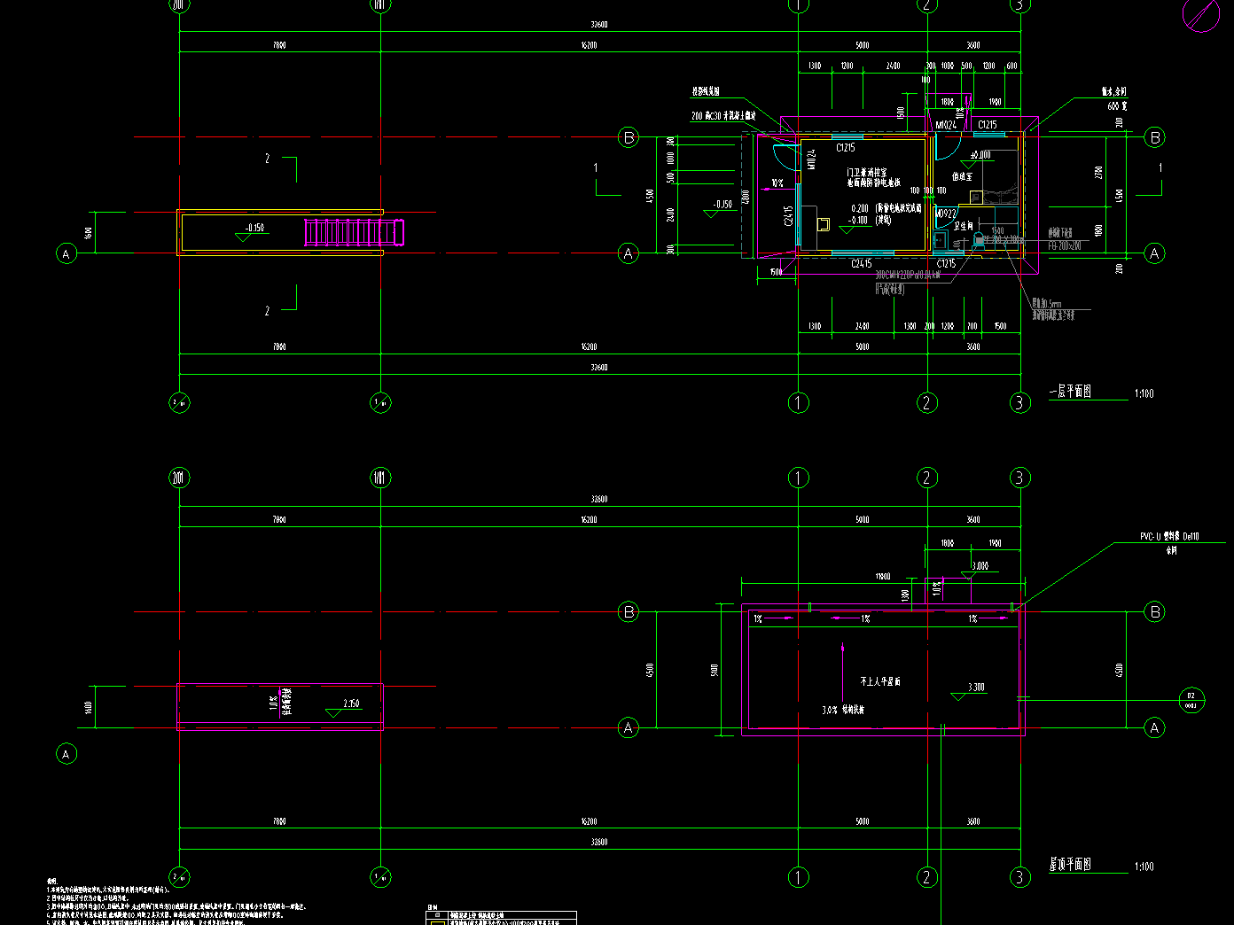Click the yellow legend swatch at the bottom
Viewport: 1234px width, 925px height.
(437, 921)
